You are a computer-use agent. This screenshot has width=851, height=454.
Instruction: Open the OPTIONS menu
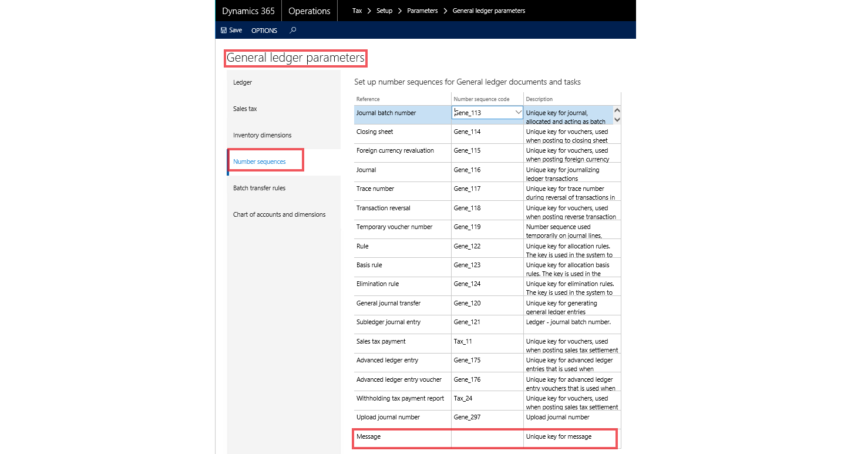pyautogui.click(x=264, y=31)
